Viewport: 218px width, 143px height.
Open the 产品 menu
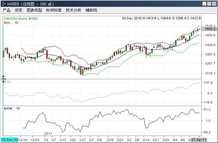pyautogui.click(x=6, y=10)
